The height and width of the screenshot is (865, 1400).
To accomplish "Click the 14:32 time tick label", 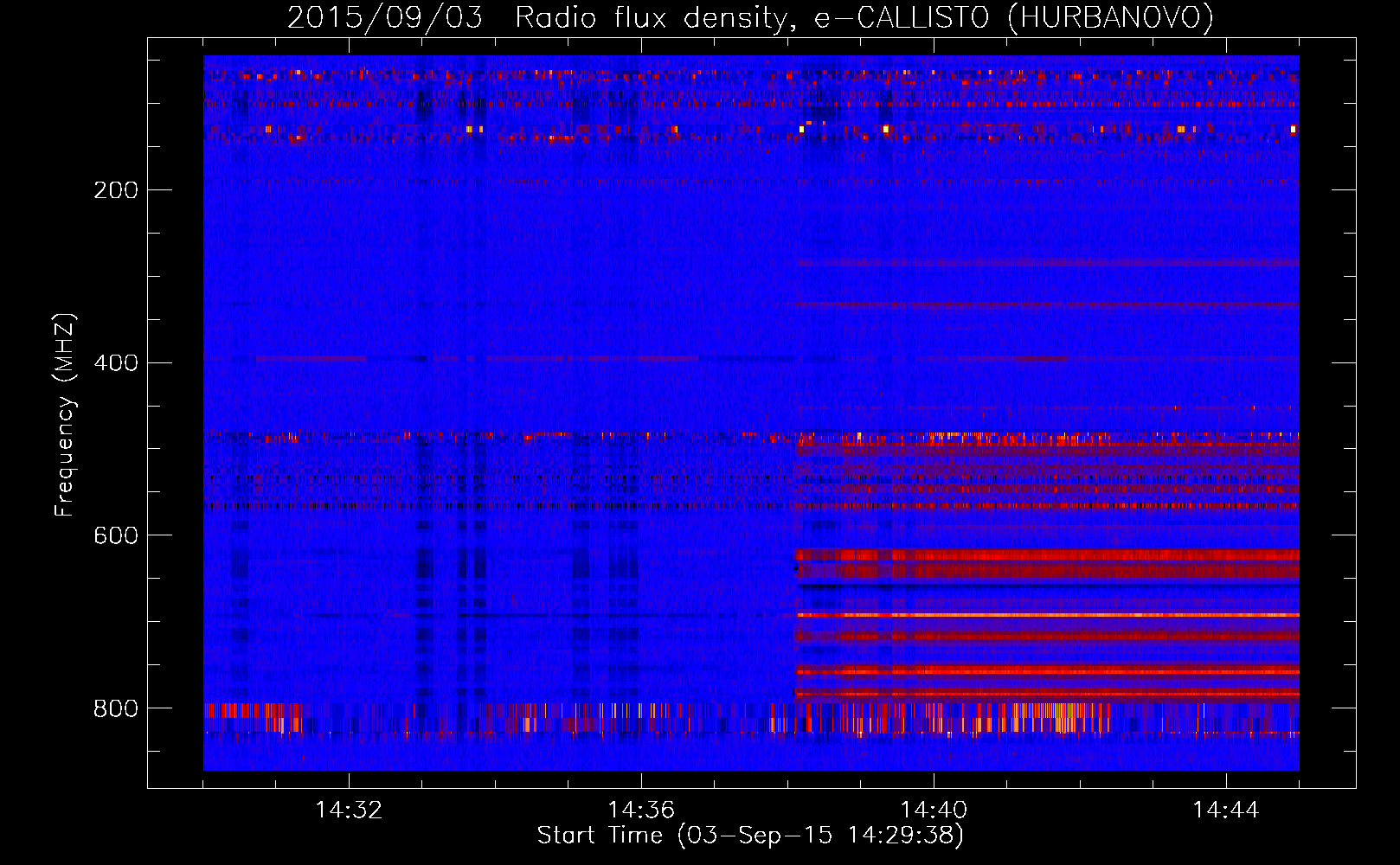I will pyautogui.click(x=349, y=811).
